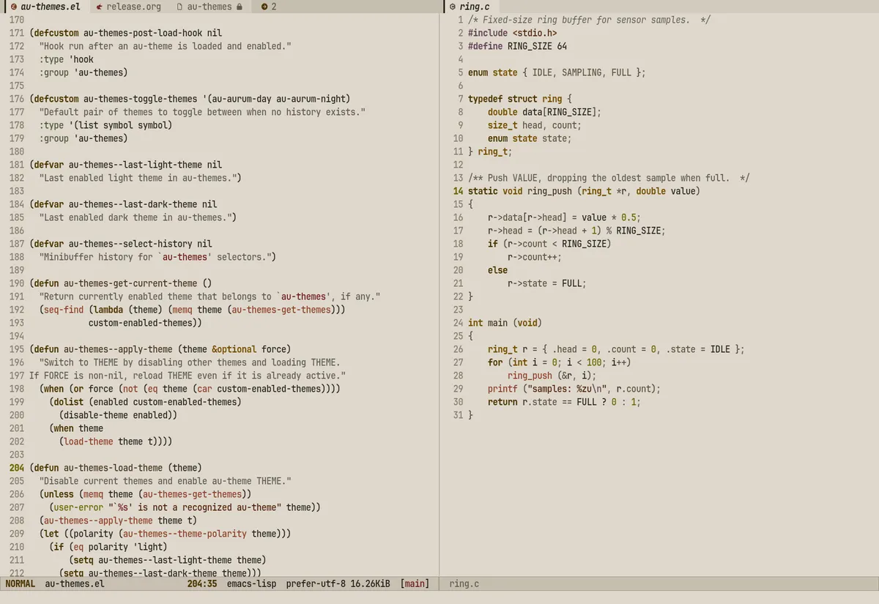
Task: Click the for loop keyword on line 27
Action: click(495, 362)
